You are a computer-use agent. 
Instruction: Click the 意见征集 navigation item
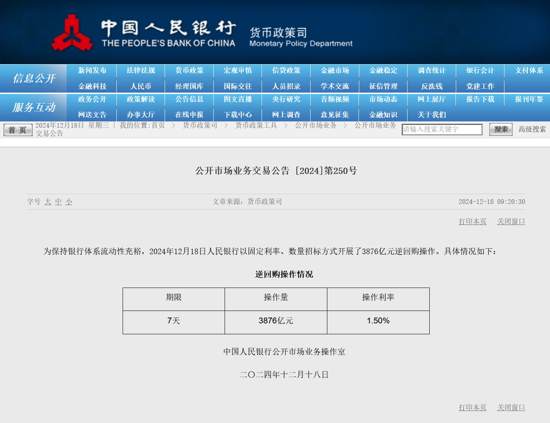tap(335, 115)
